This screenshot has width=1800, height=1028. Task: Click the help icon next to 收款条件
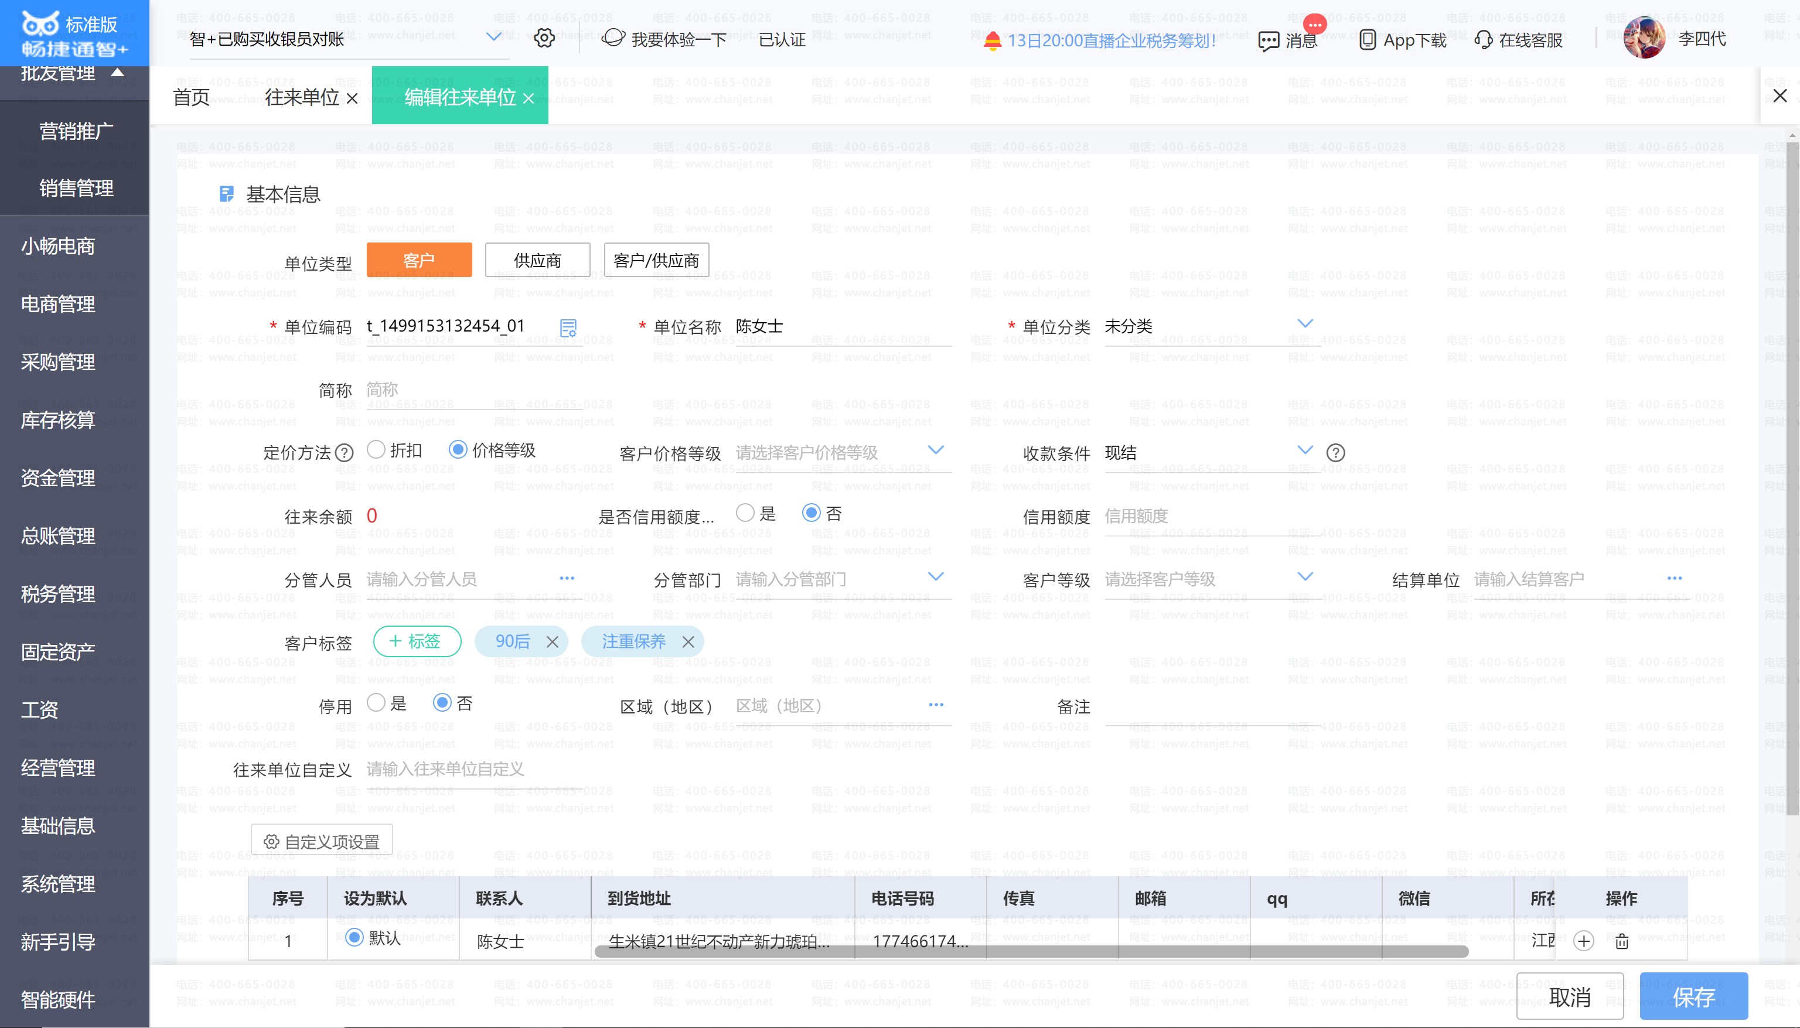click(x=1335, y=453)
